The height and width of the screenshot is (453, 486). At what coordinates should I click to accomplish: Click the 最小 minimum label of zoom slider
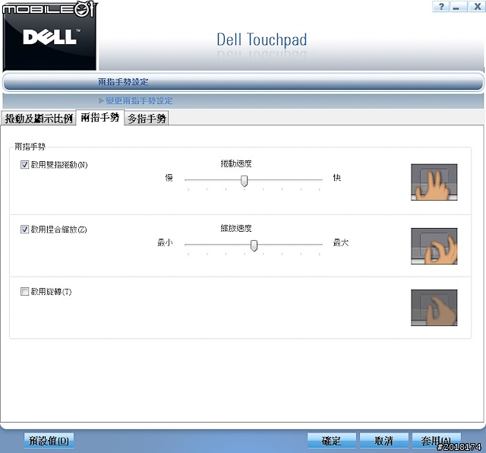point(165,242)
